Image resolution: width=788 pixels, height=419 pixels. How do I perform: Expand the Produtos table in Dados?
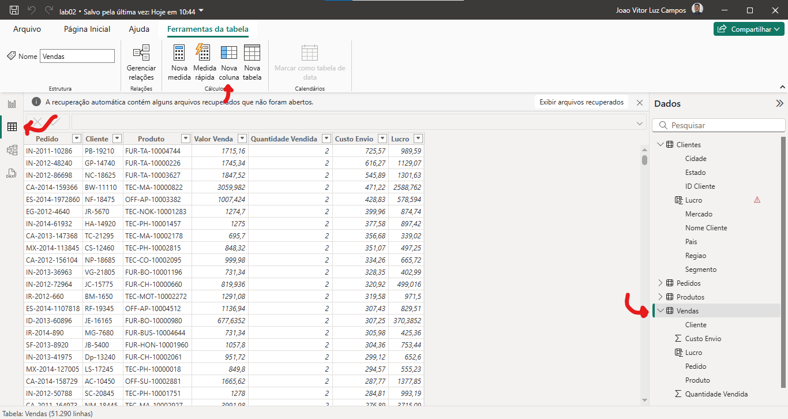661,297
